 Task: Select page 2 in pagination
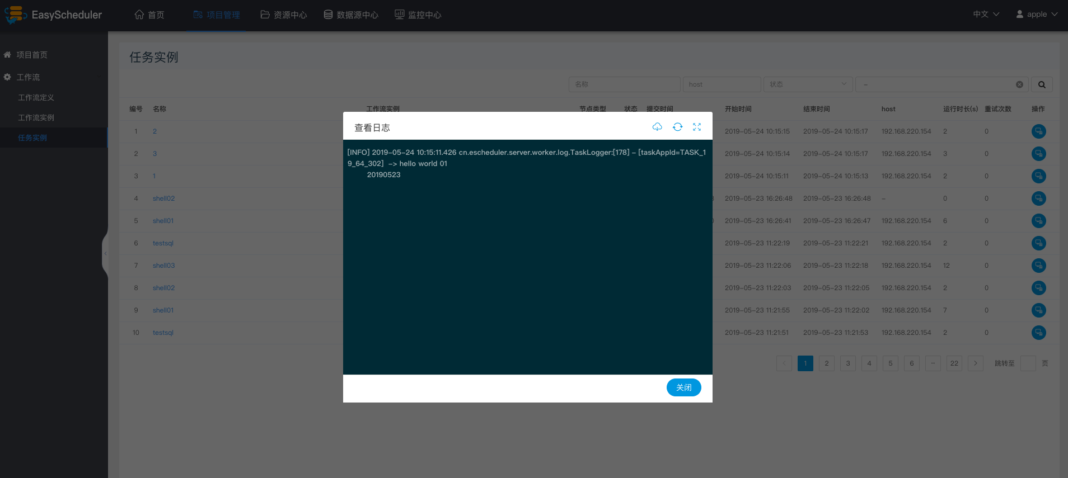pyautogui.click(x=827, y=363)
